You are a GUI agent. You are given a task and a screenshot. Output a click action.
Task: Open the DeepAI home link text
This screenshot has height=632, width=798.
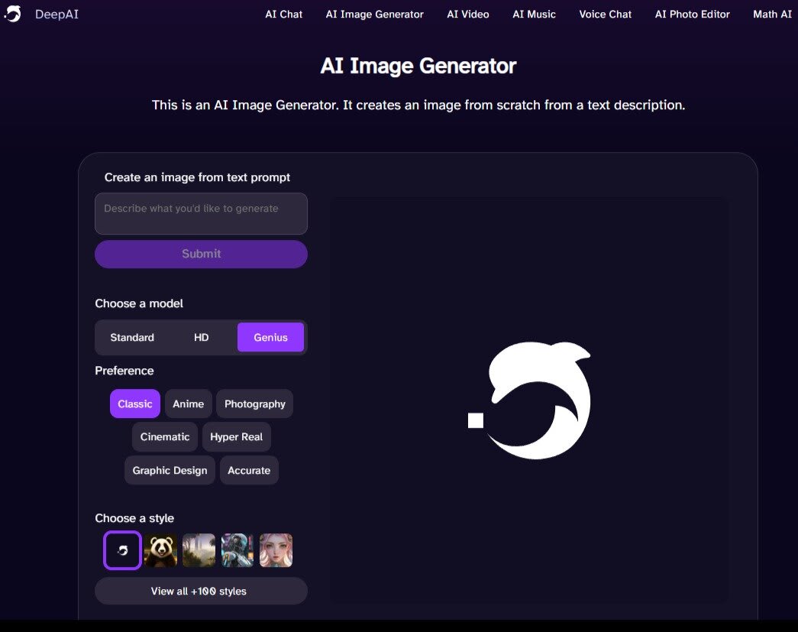[57, 15]
